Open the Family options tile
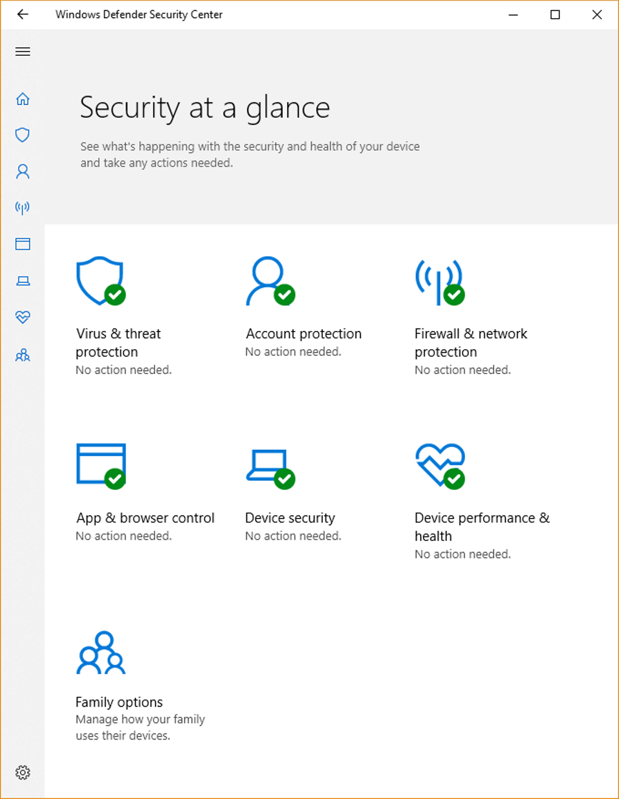Screen dimensions: 619x799 pyautogui.click(x=119, y=702)
